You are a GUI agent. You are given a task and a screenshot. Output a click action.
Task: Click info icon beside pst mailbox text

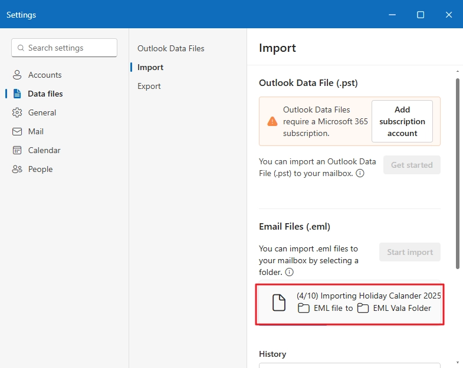pos(360,173)
